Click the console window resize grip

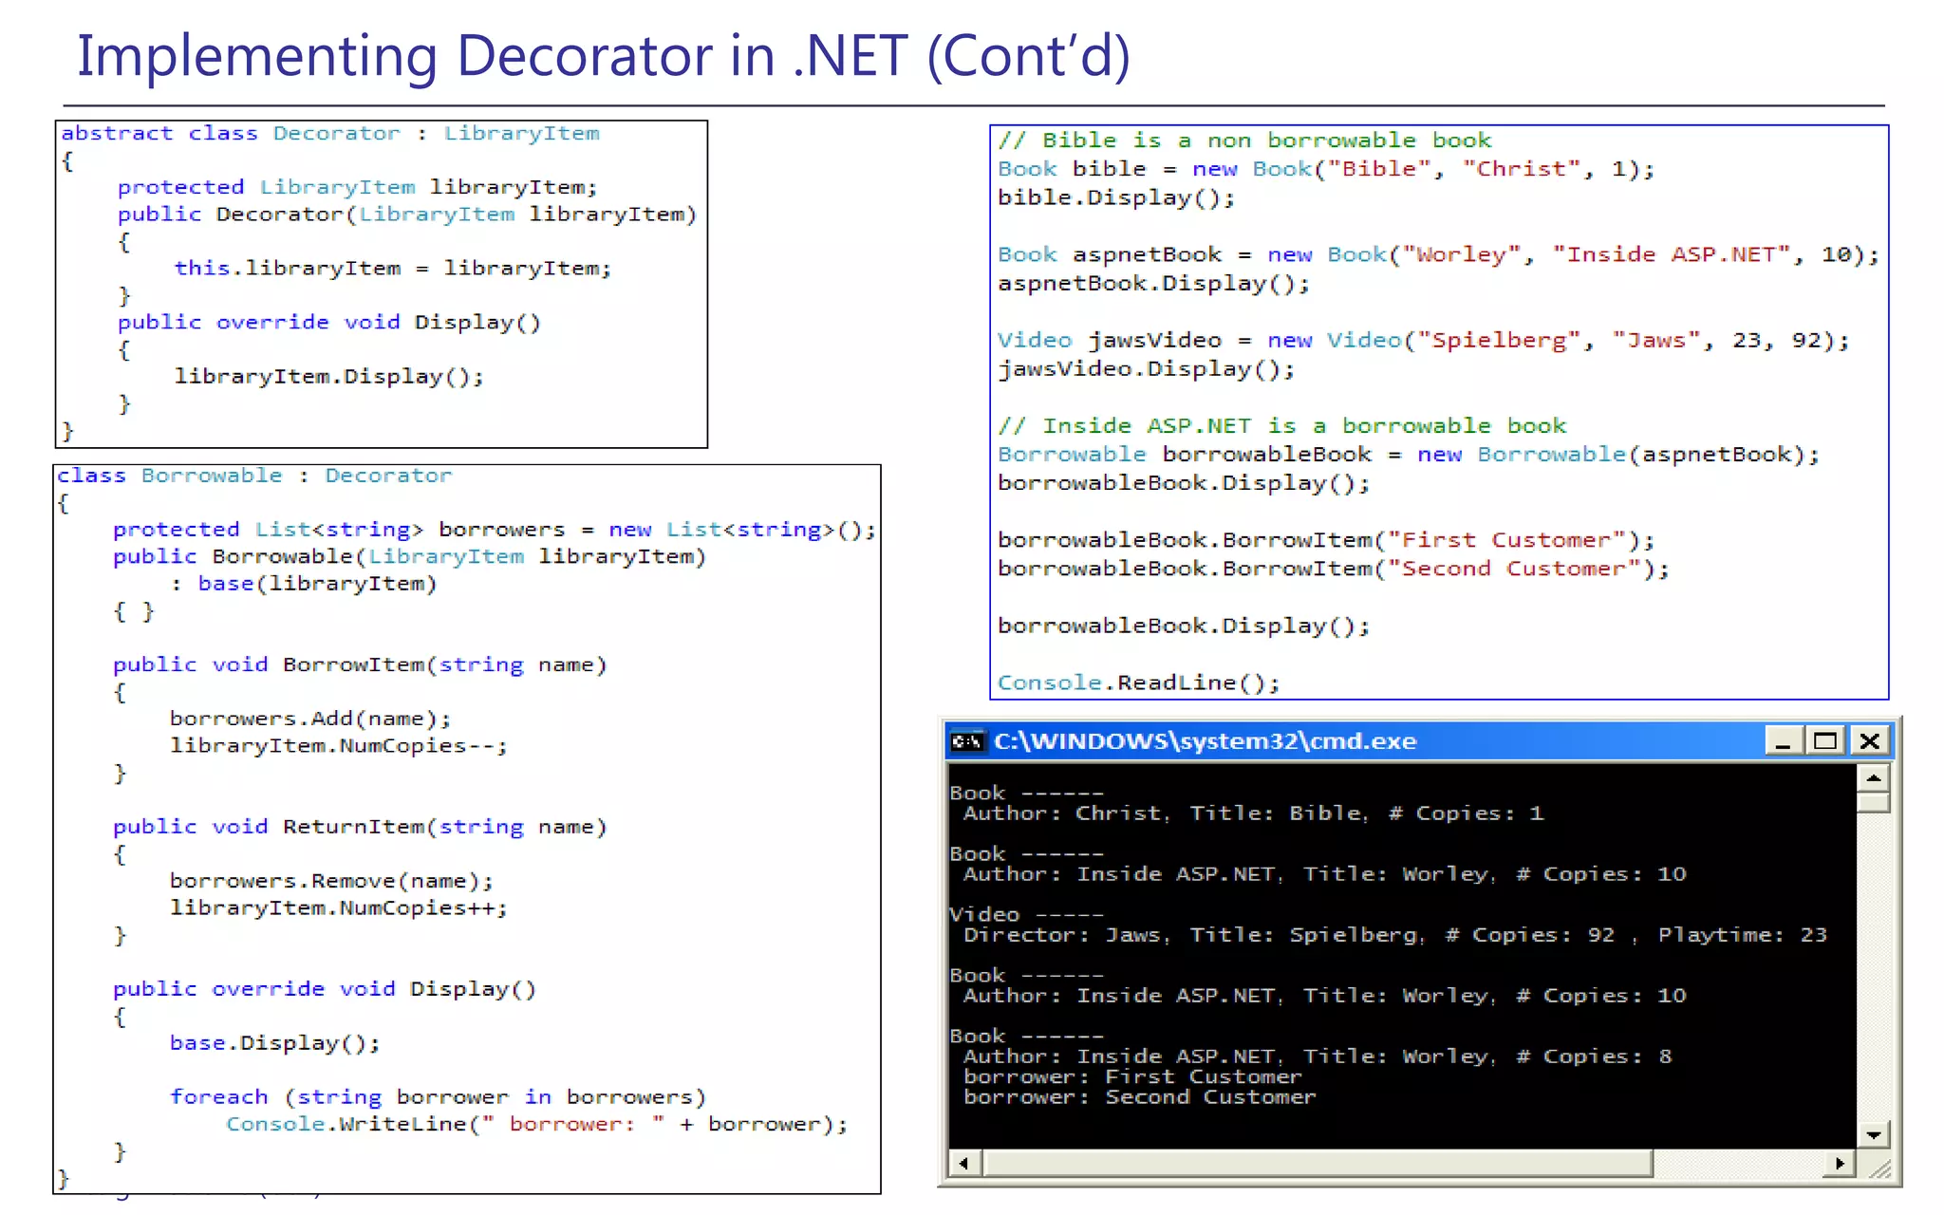click(1879, 1169)
